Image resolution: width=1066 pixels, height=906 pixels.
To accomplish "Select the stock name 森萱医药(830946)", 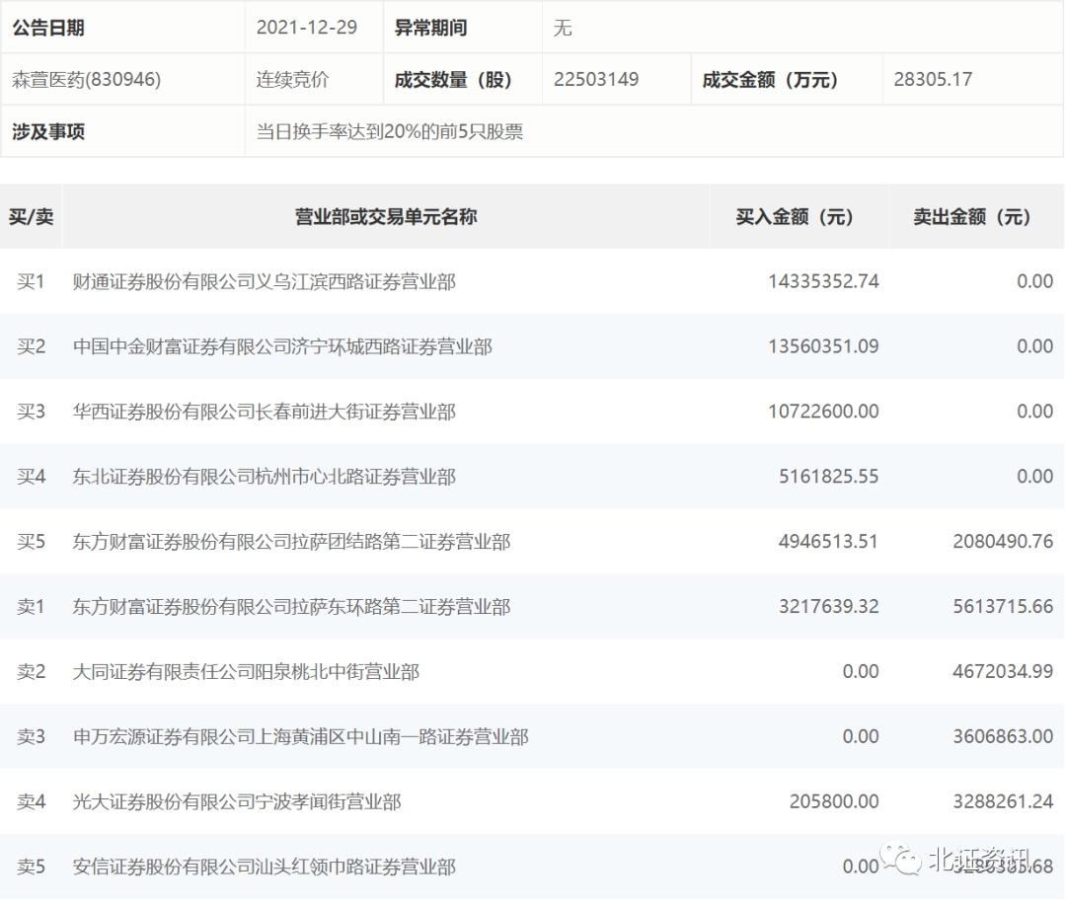I will pyautogui.click(x=86, y=80).
